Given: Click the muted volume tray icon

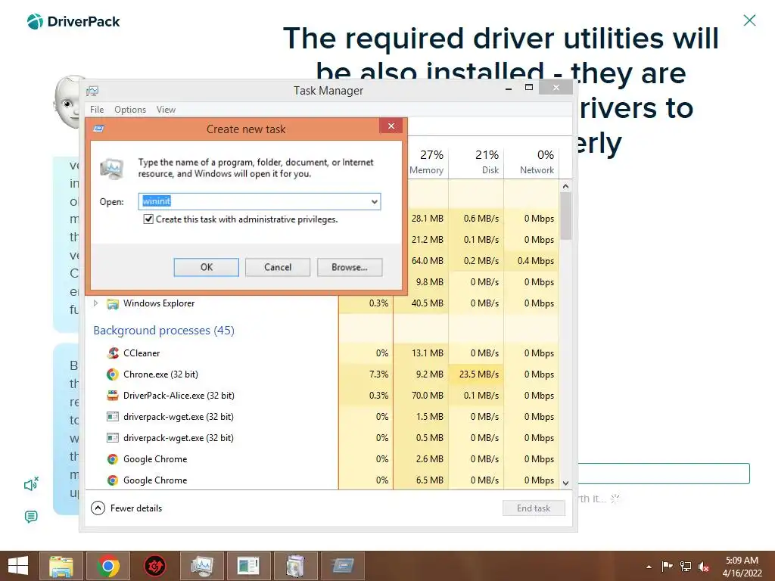Looking at the screenshot, I should tap(703, 567).
